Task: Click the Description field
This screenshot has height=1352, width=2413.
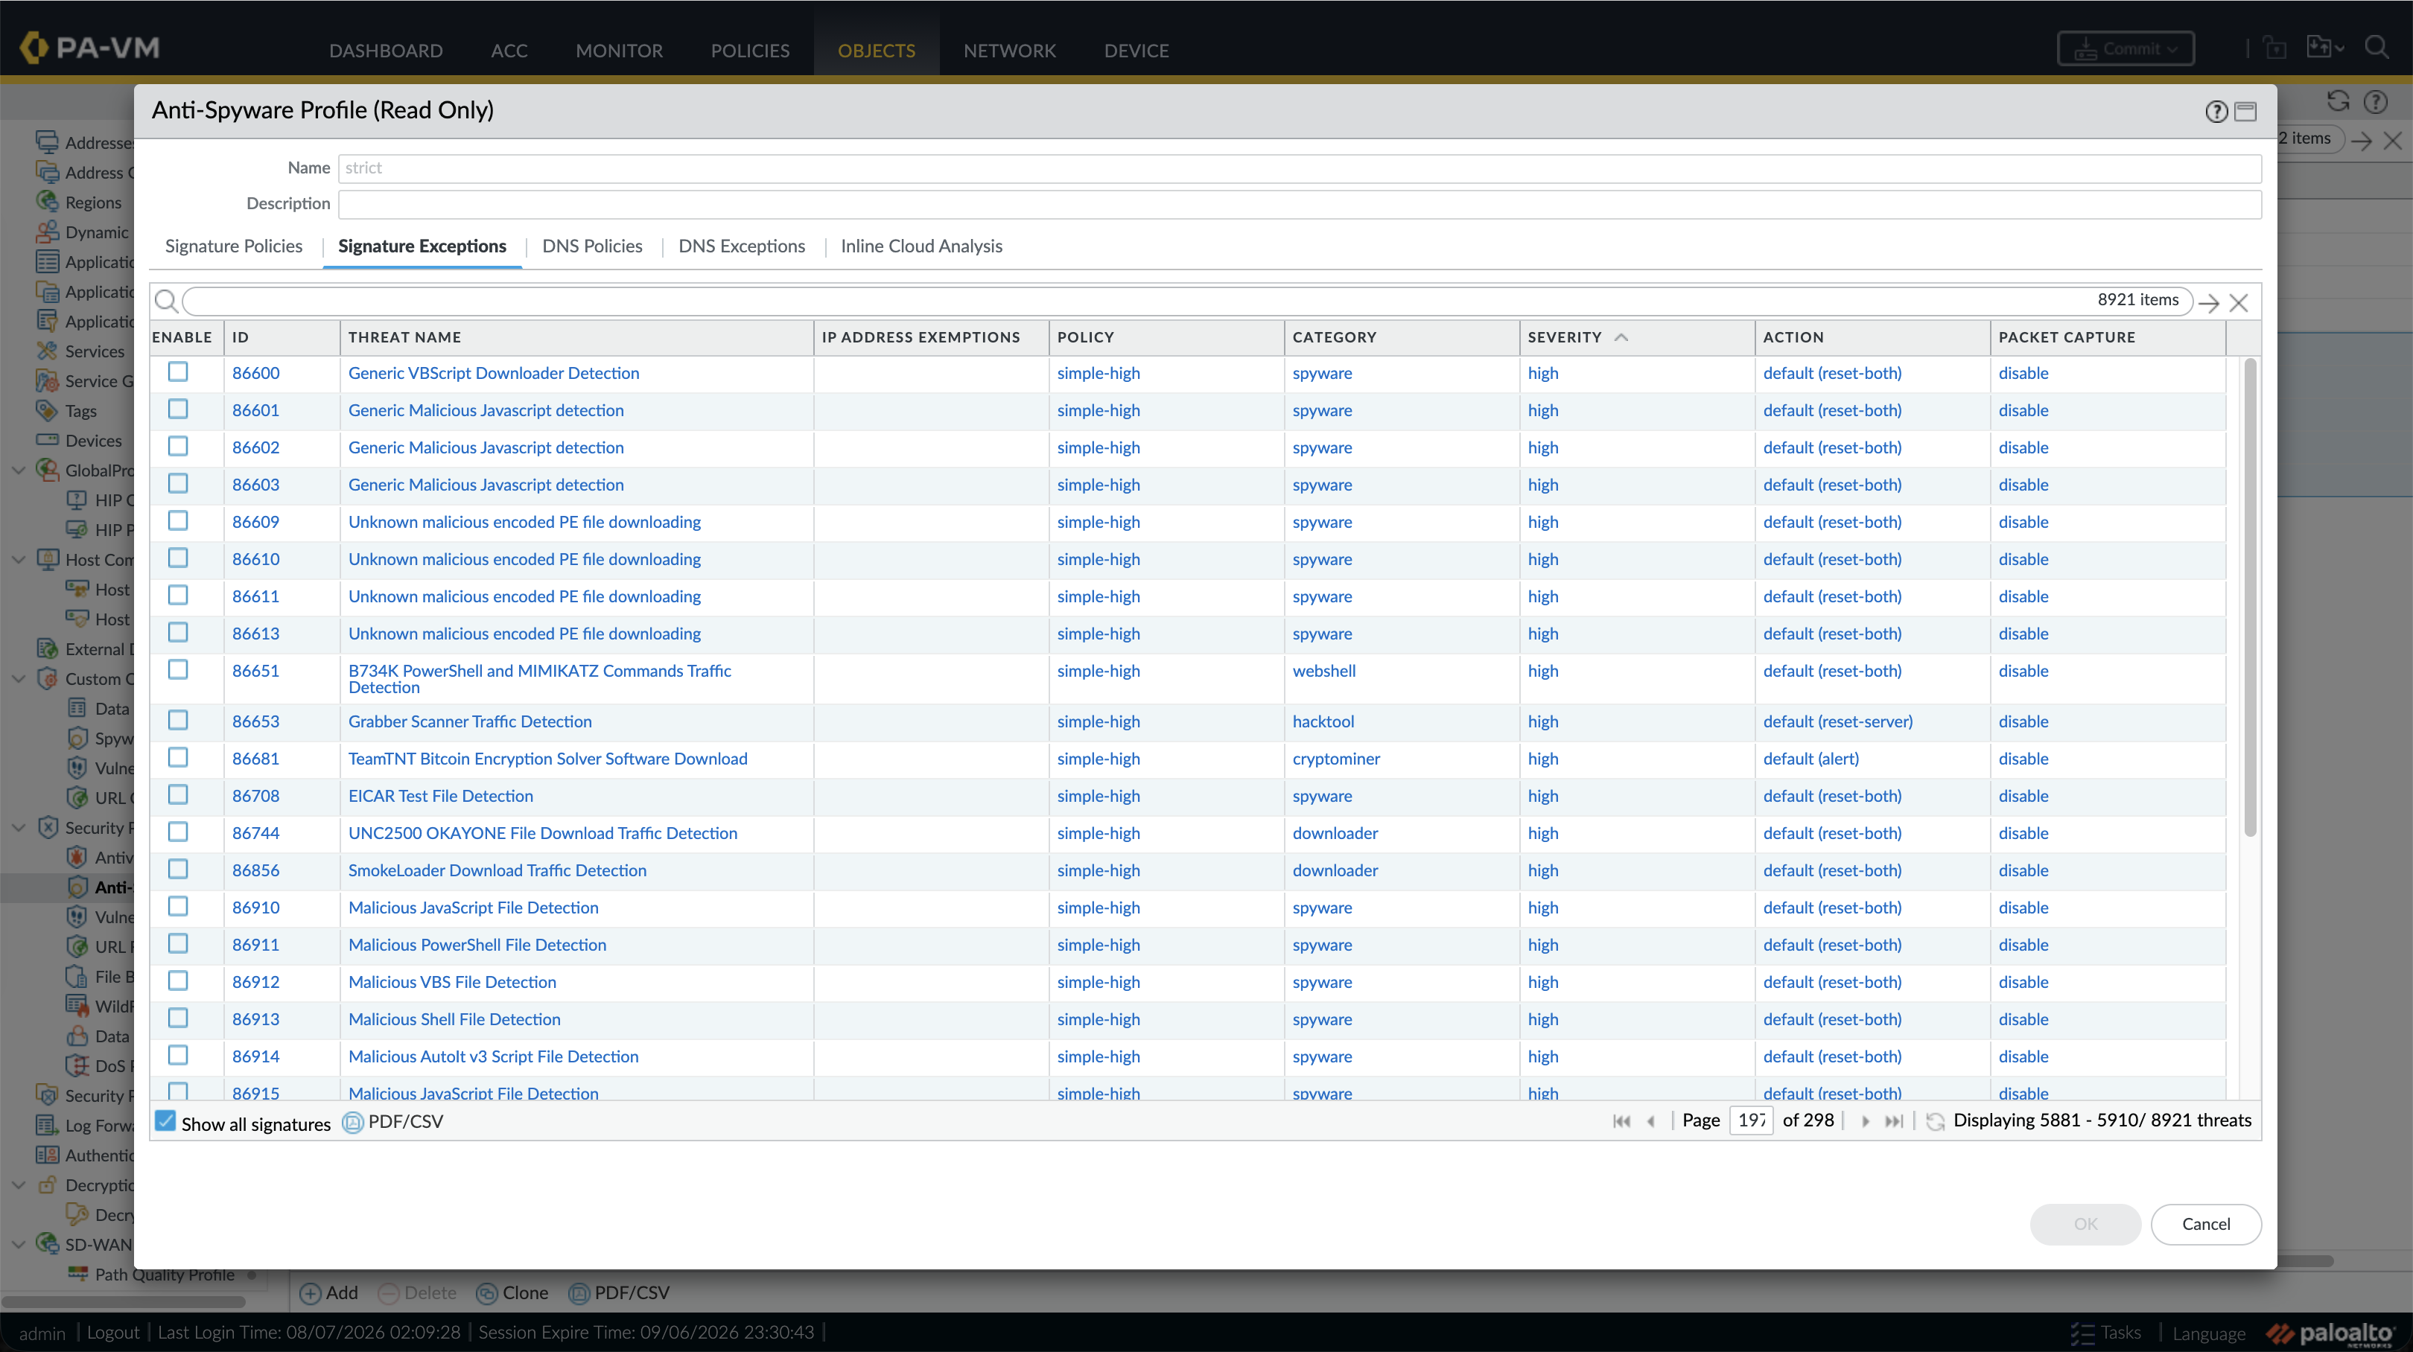Action: click(1300, 204)
